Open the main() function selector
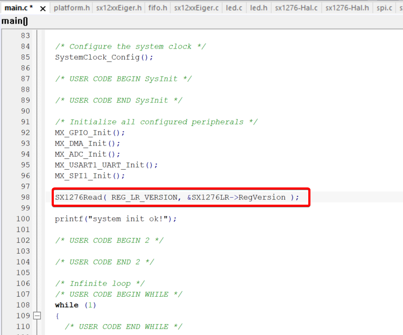The width and height of the screenshot is (403, 335). [15, 21]
